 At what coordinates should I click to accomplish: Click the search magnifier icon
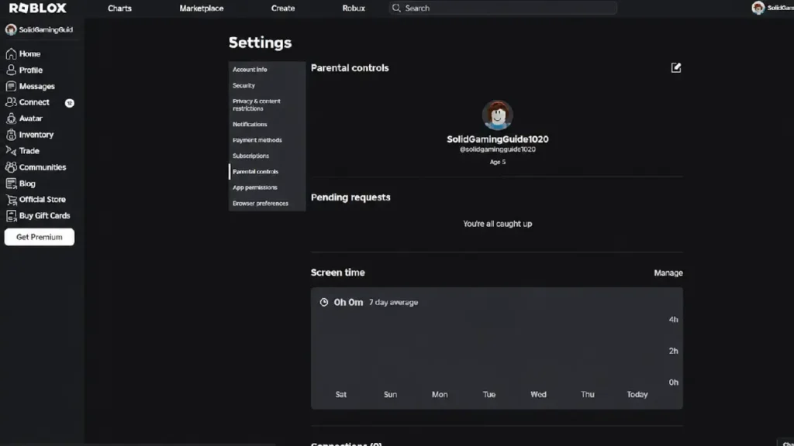click(396, 8)
